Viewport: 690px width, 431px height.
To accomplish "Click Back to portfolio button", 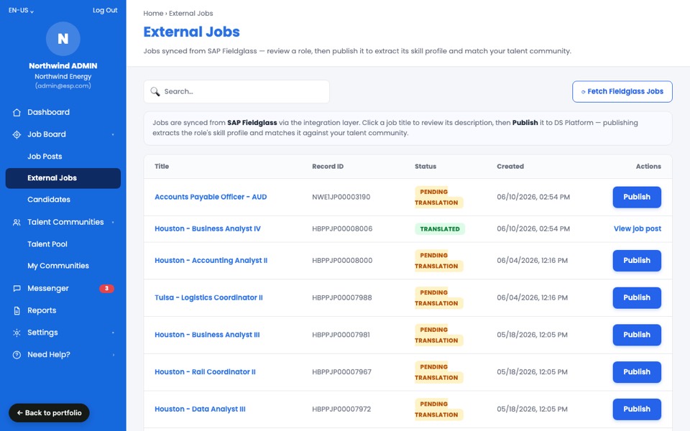I will pos(49,413).
